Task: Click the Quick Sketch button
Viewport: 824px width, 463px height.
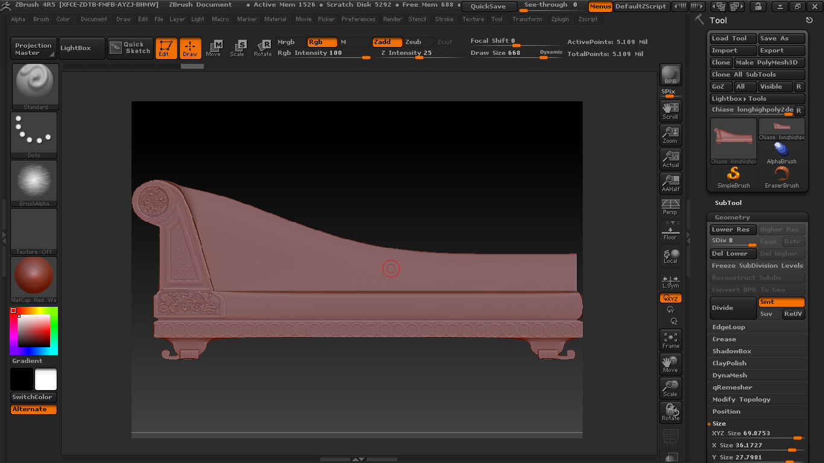Action: (x=130, y=48)
